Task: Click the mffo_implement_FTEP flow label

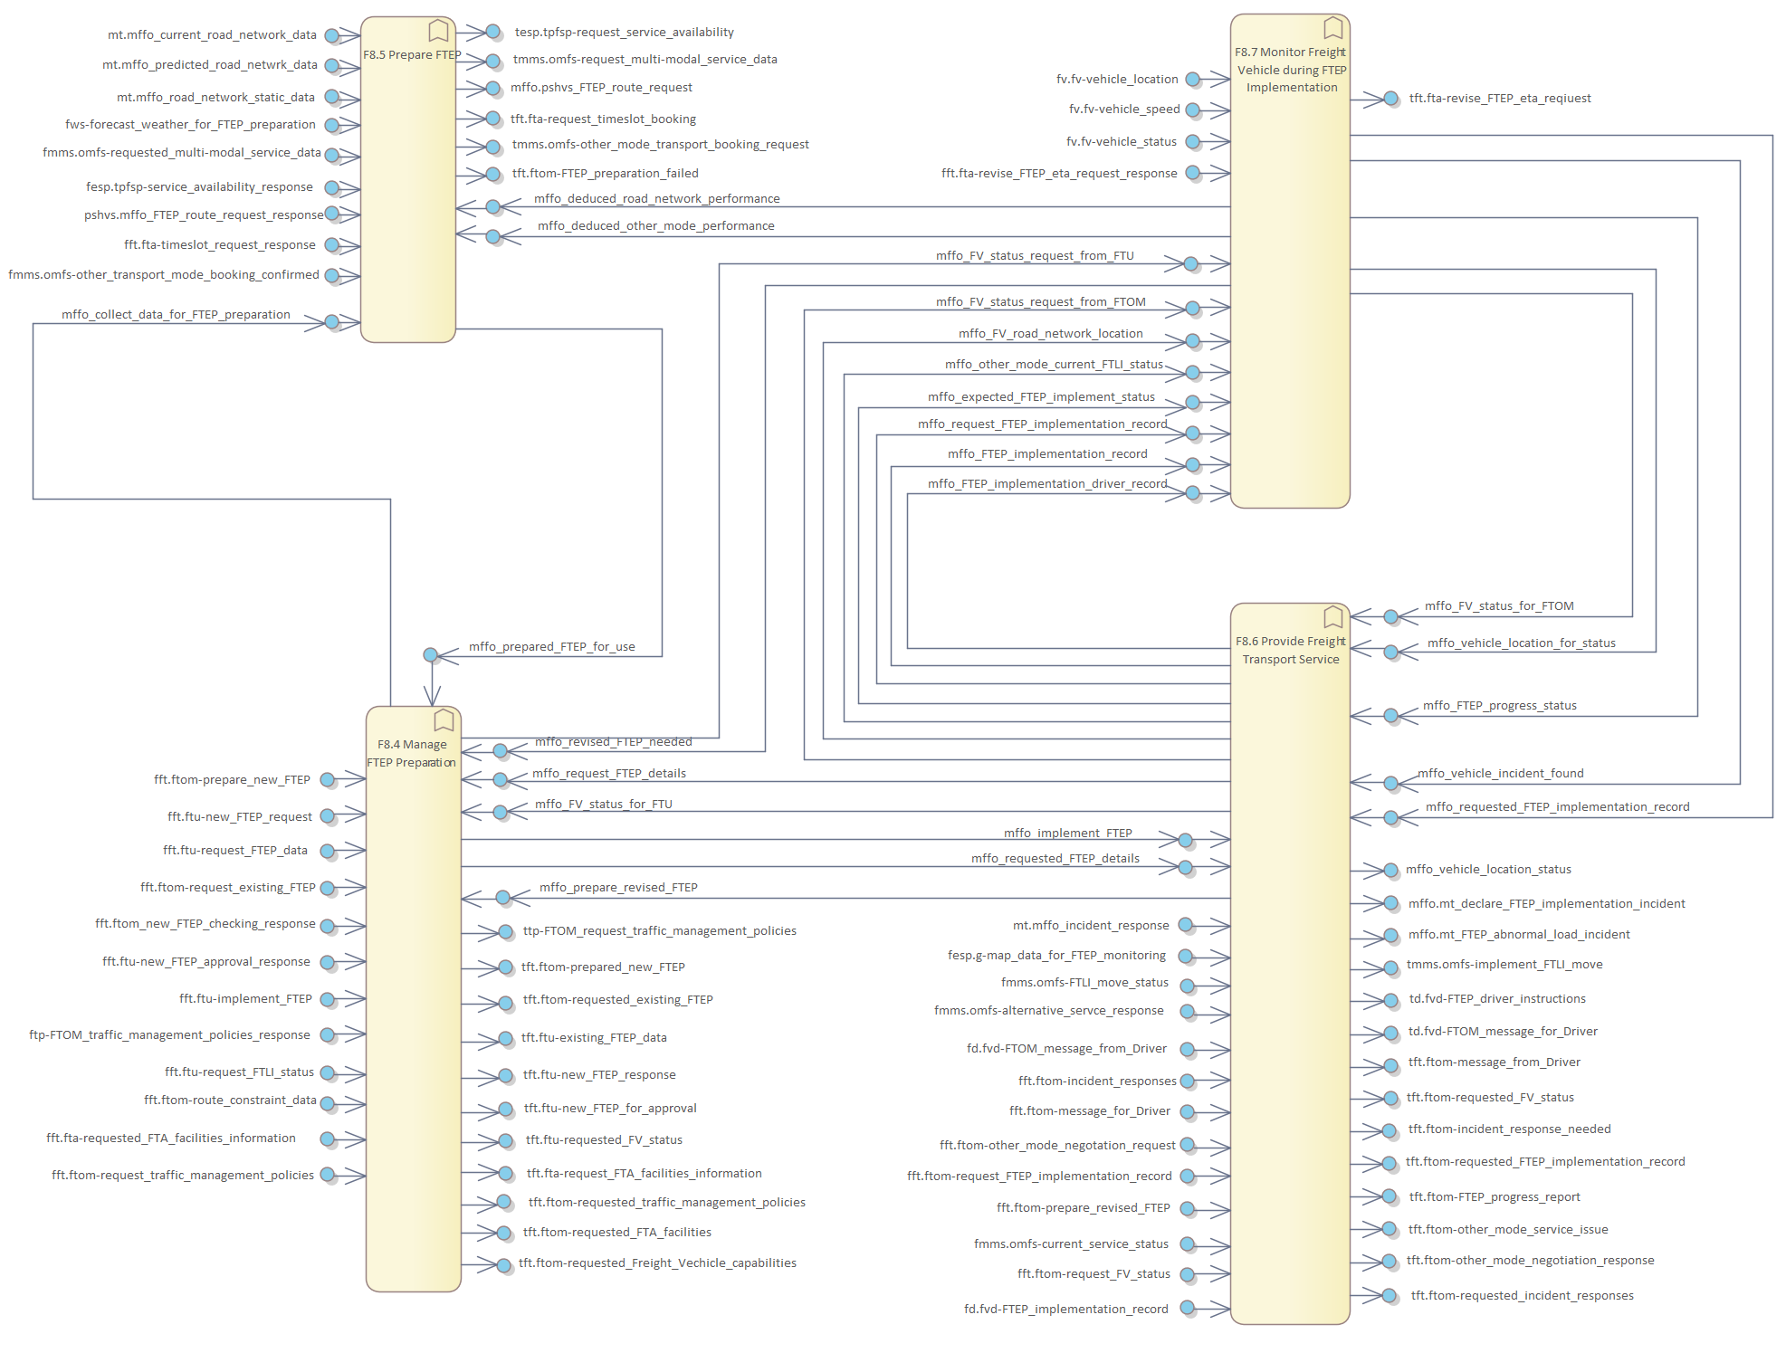Action: 1067,833
